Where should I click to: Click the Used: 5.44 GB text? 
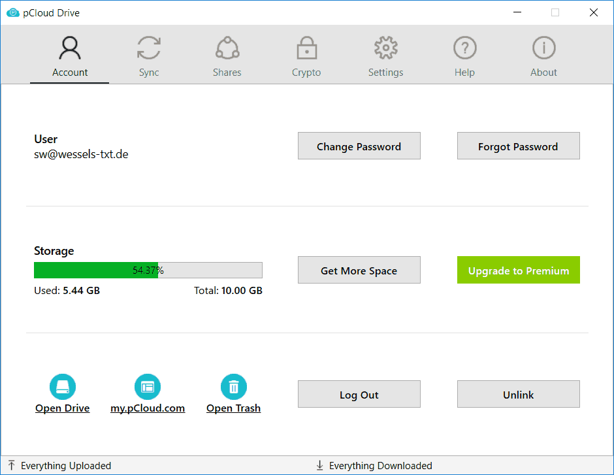pyautogui.click(x=67, y=291)
